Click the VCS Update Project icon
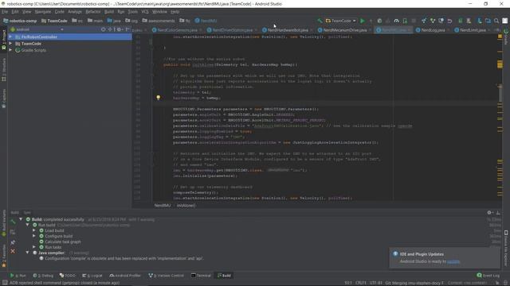The image size is (510, 286). 424,21
